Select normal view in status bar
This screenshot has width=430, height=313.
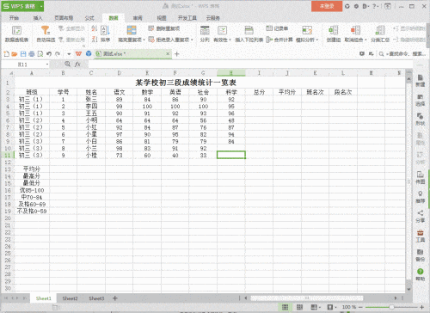[x=285, y=307]
